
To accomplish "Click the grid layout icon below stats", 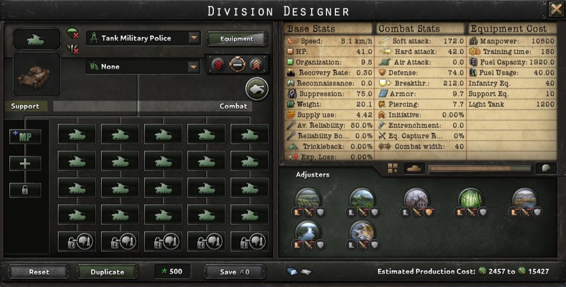I will [392, 168].
